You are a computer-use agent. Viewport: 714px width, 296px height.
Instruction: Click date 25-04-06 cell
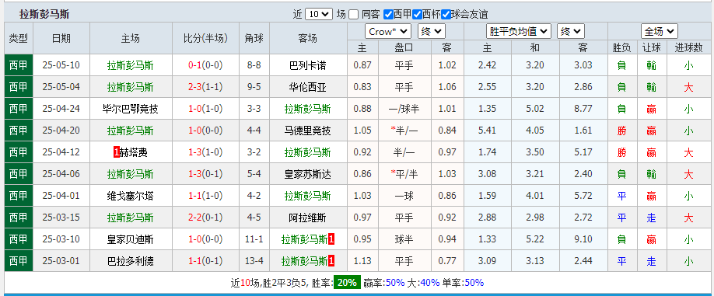[x=61, y=174]
